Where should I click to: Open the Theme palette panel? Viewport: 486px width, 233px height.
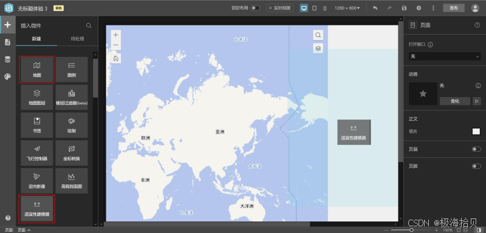click(8, 76)
